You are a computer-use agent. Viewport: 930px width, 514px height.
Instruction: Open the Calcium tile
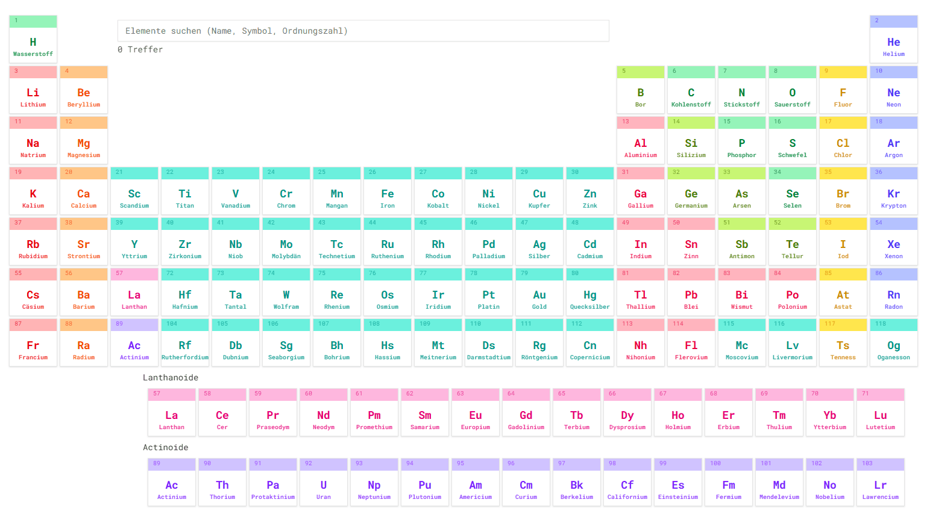[84, 191]
